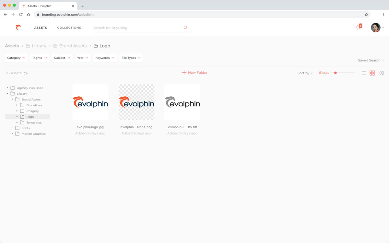The width and height of the screenshot is (389, 243).
Task: Open the Category filter dropdown
Action: tap(16, 58)
